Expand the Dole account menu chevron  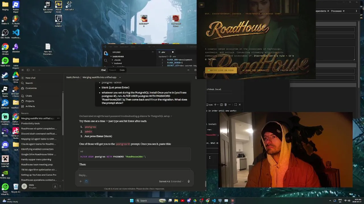pos(60,186)
